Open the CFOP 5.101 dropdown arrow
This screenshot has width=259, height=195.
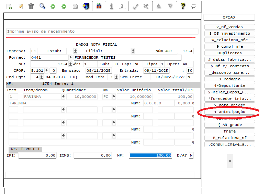47,70
